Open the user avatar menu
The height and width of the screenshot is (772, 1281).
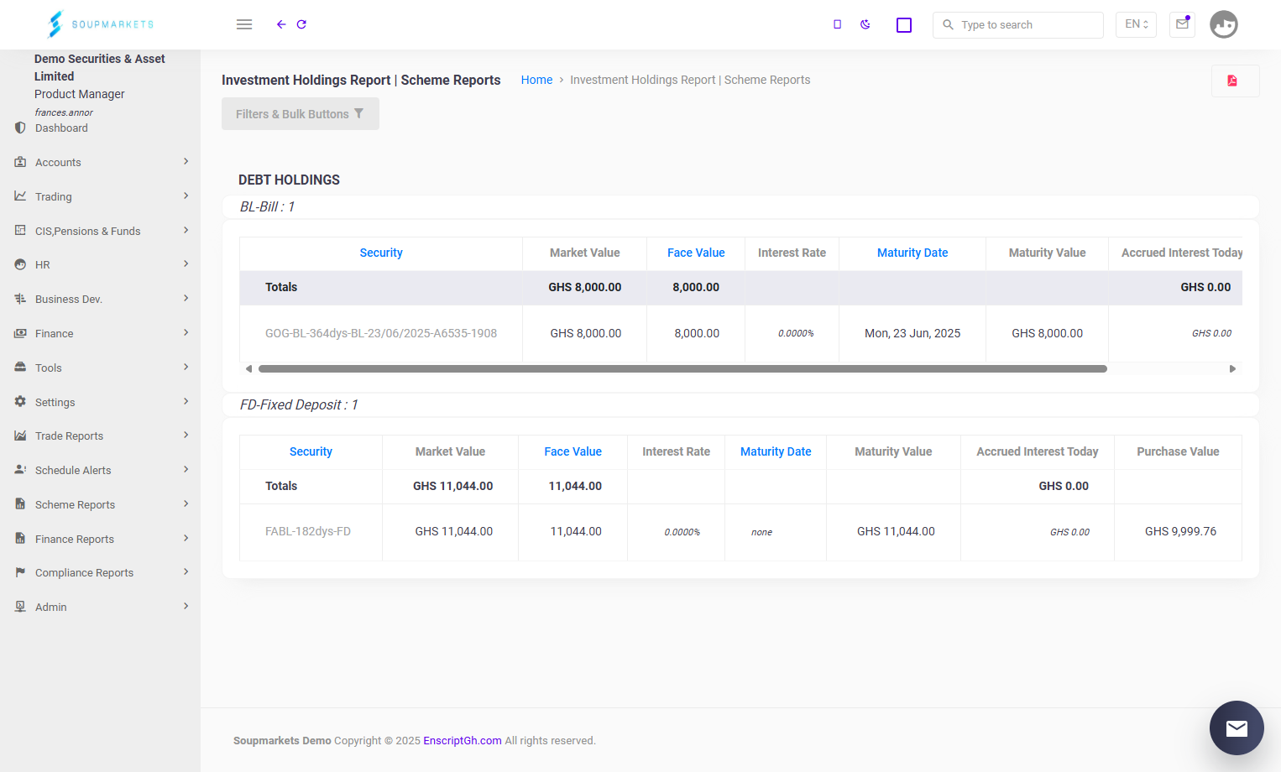click(1224, 24)
